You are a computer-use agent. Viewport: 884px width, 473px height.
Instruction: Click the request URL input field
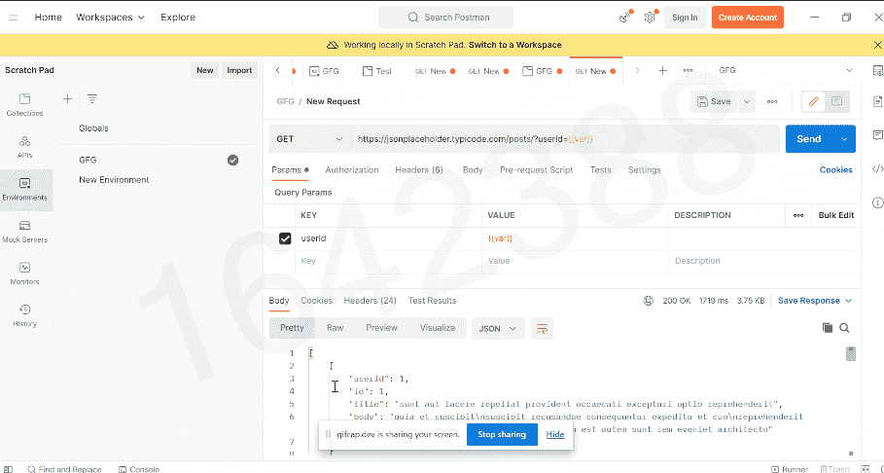point(565,139)
